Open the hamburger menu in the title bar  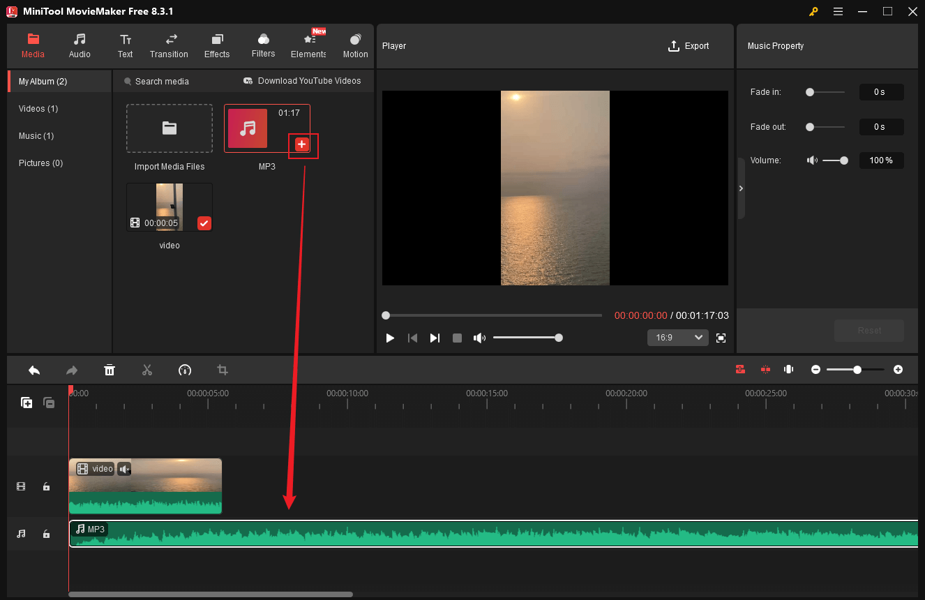coord(838,11)
